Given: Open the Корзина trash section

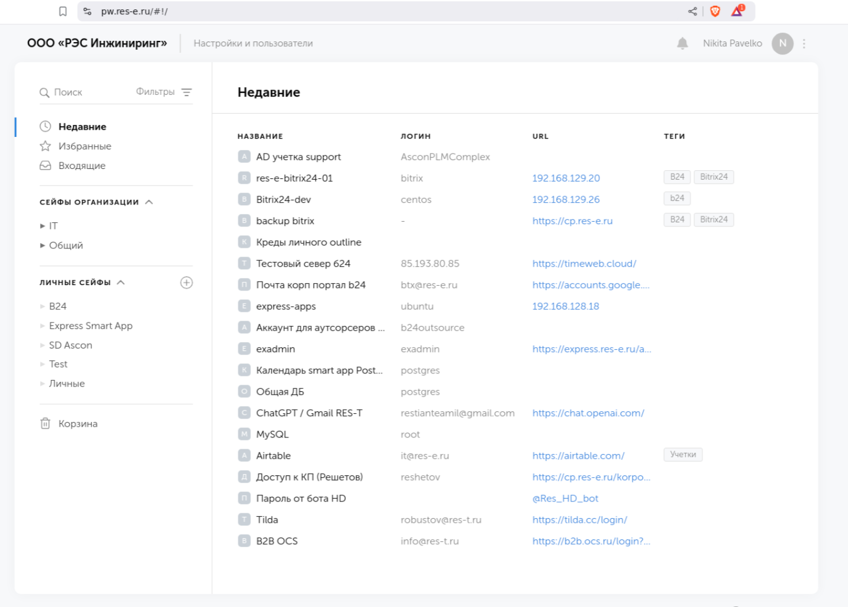Looking at the screenshot, I should pos(78,424).
